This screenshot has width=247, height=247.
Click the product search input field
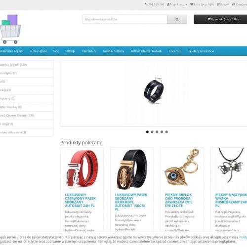[x=125, y=19]
